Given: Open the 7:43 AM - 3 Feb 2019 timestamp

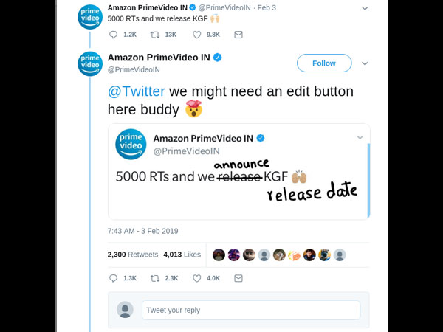Looking at the screenshot, I should 142,231.
